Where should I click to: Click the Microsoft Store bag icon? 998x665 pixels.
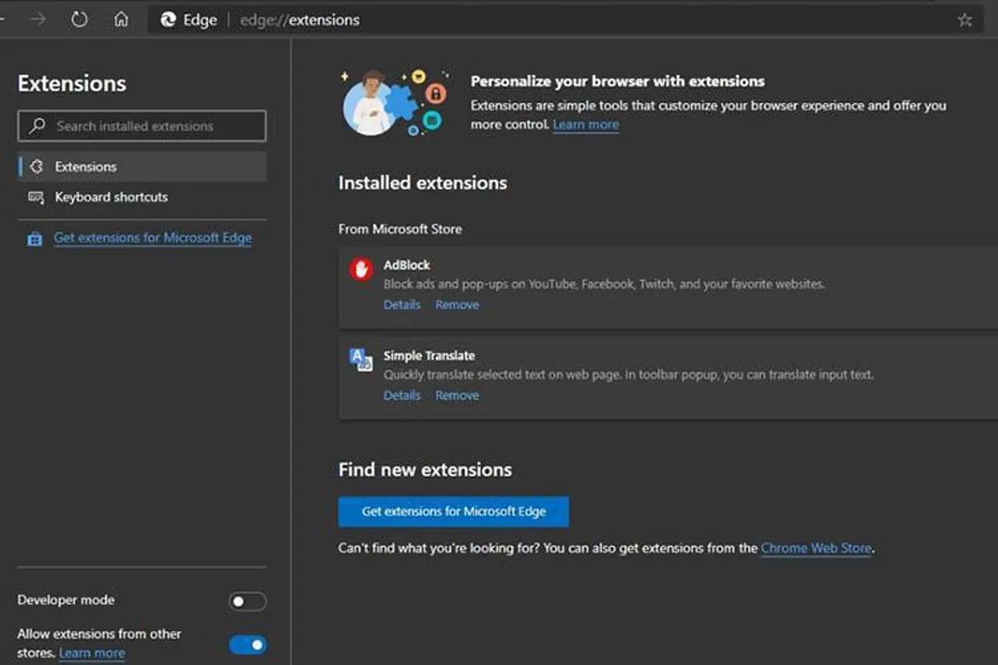(34, 239)
